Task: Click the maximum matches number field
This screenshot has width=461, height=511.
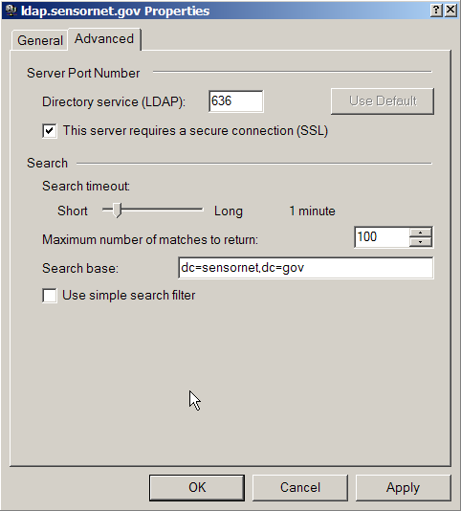Action: [x=382, y=237]
